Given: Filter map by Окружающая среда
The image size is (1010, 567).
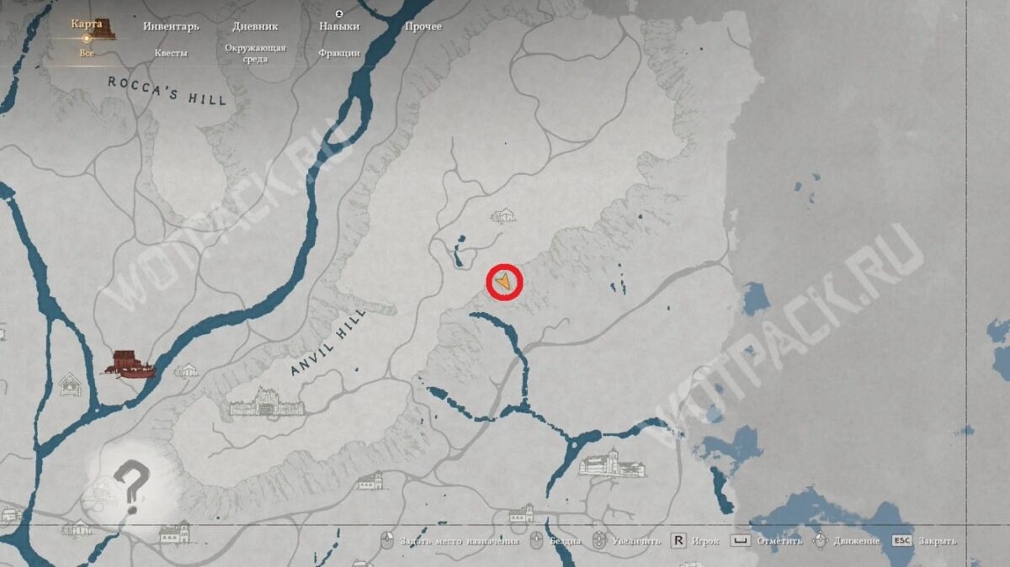Looking at the screenshot, I should pos(255,53).
